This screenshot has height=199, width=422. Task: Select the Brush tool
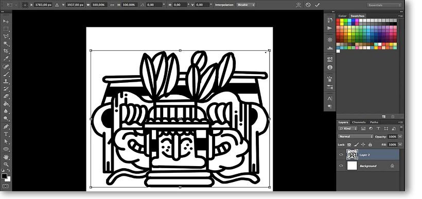(6, 74)
